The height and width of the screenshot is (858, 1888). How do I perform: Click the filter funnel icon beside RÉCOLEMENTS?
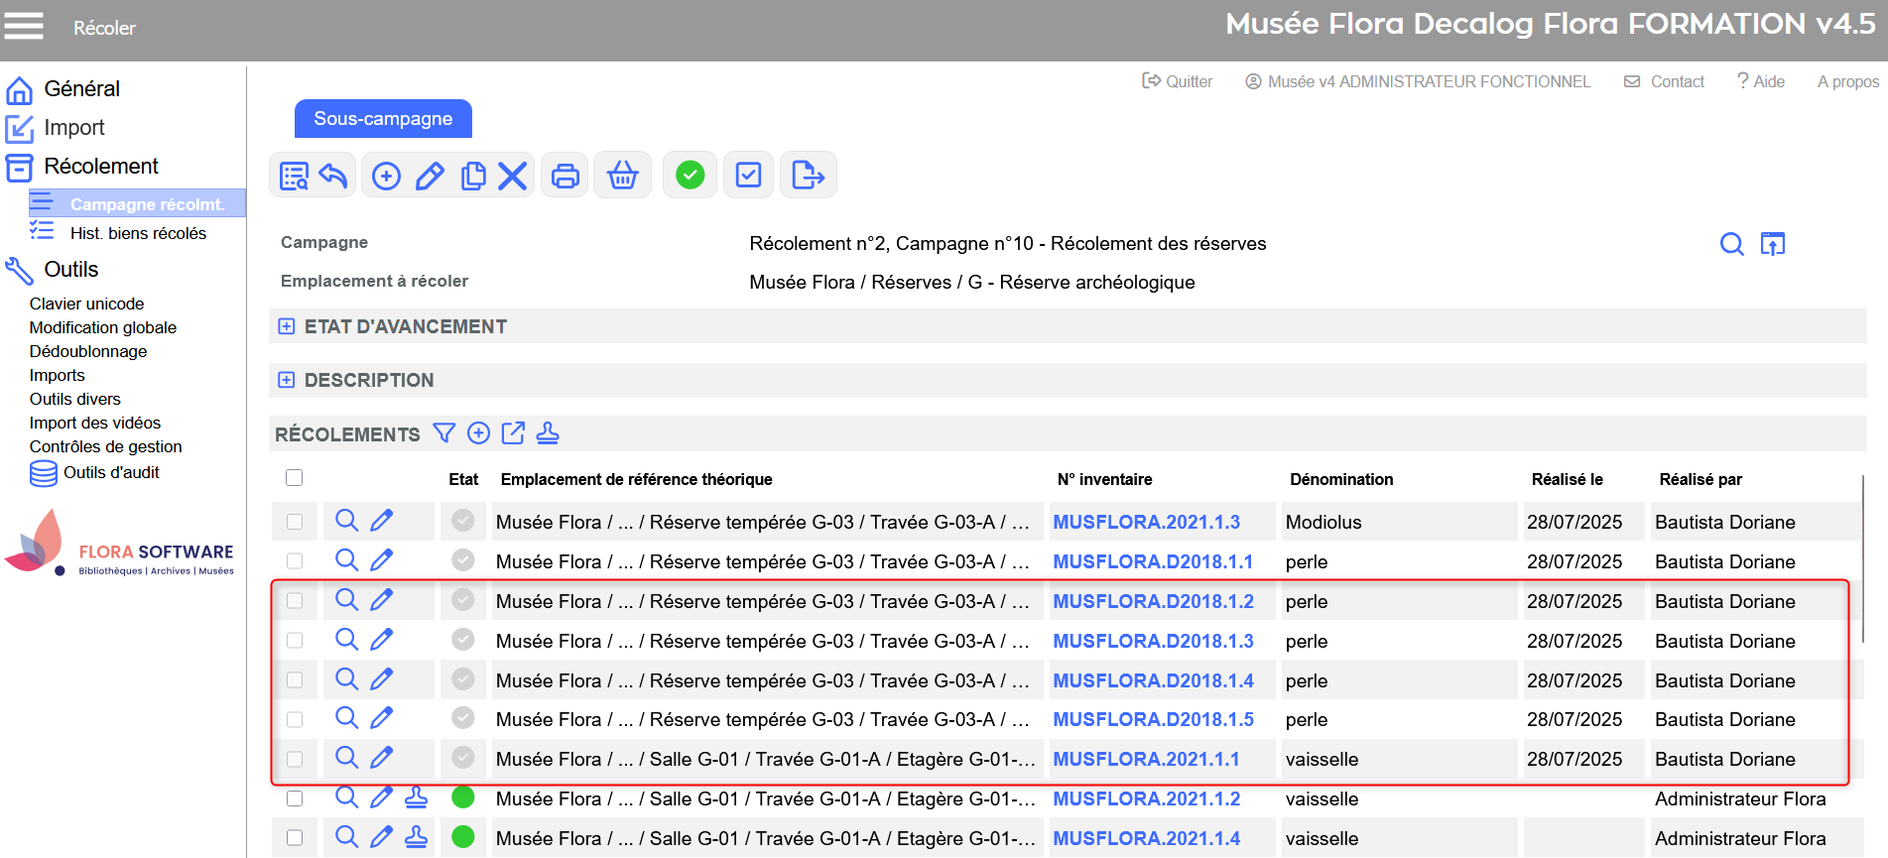(x=444, y=433)
